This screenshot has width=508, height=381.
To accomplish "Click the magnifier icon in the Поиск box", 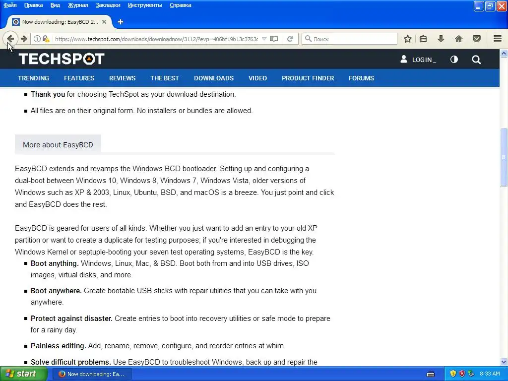I will coord(308,39).
